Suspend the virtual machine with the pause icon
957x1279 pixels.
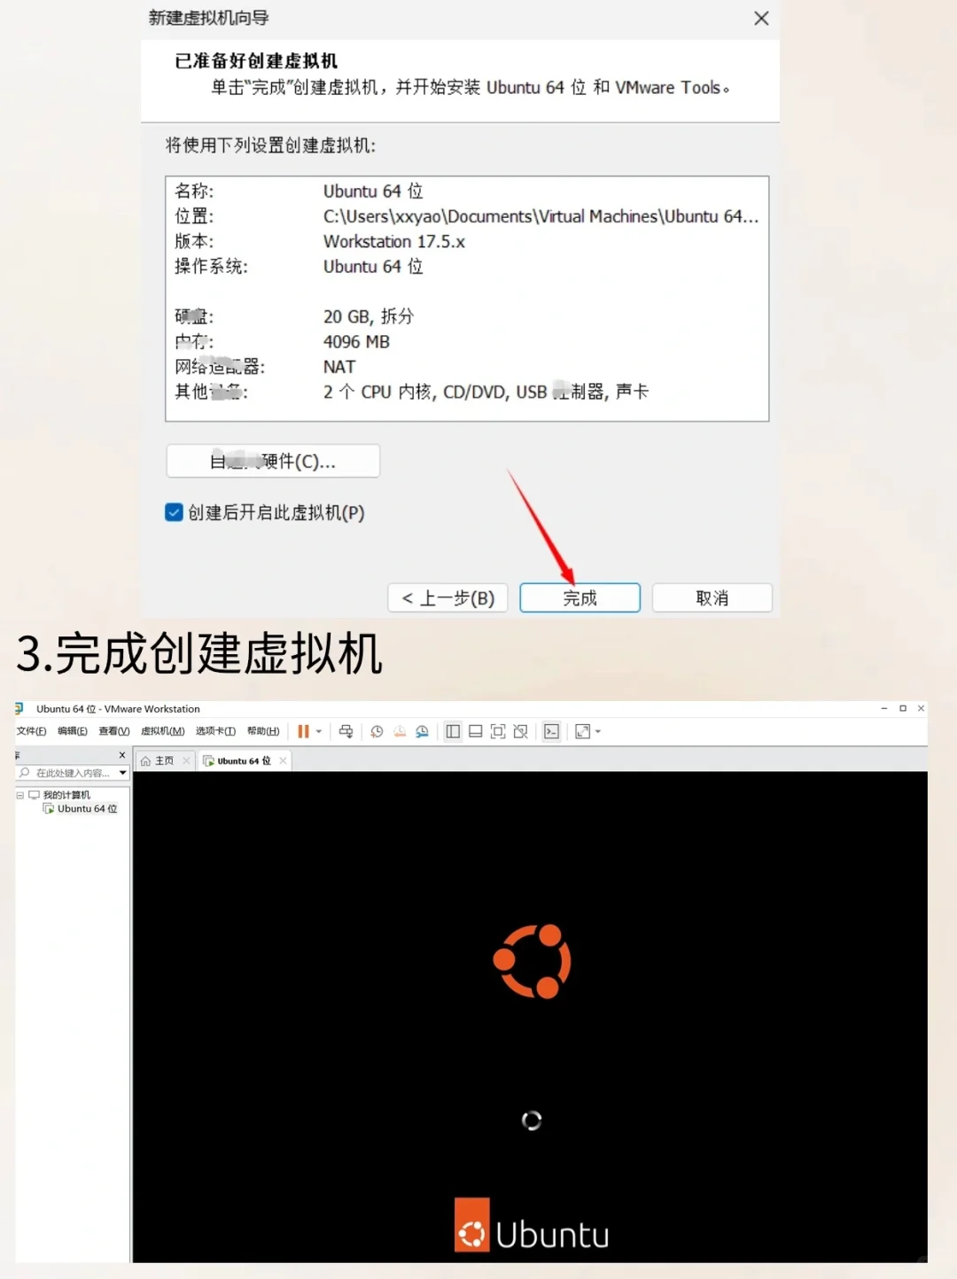point(304,731)
